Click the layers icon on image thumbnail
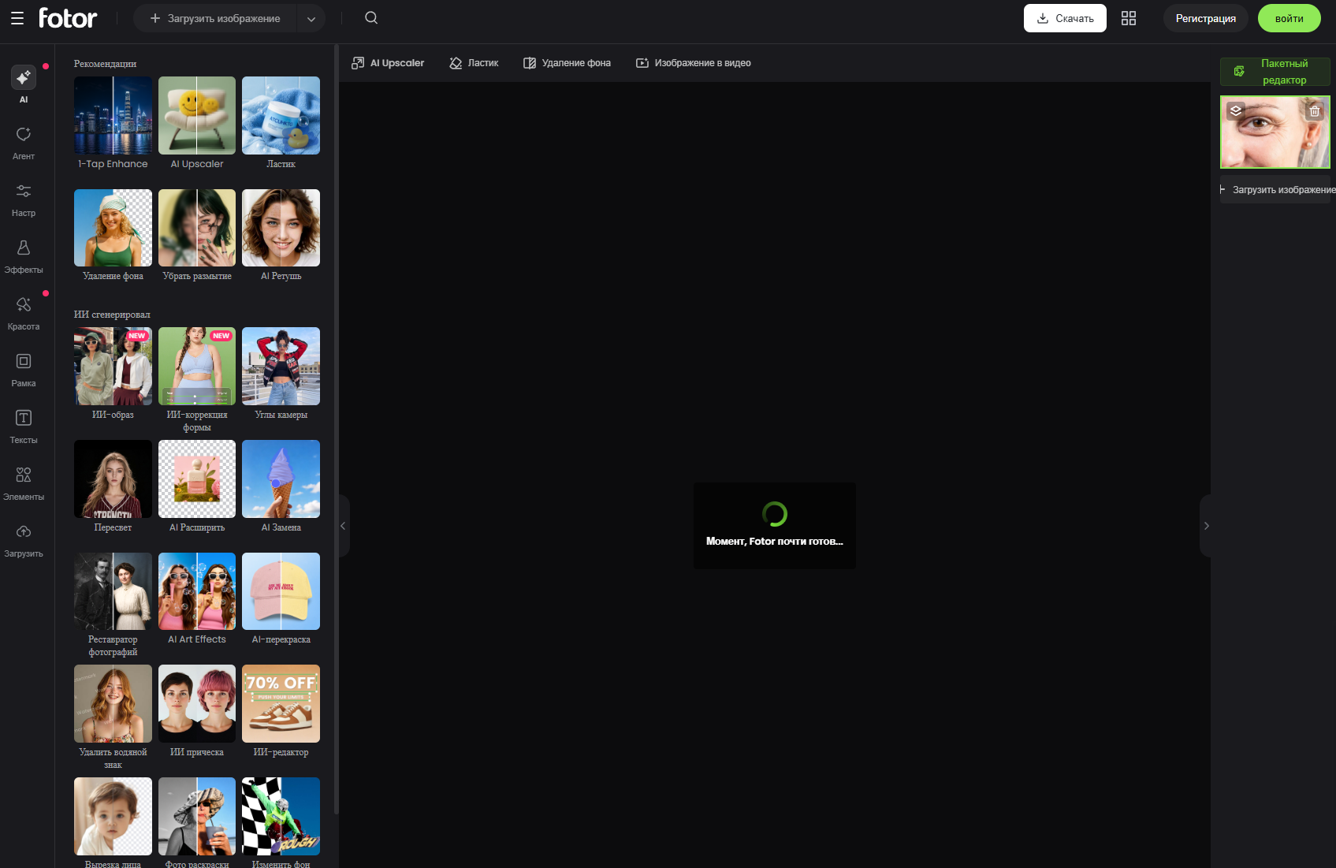 pos(1236,111)
